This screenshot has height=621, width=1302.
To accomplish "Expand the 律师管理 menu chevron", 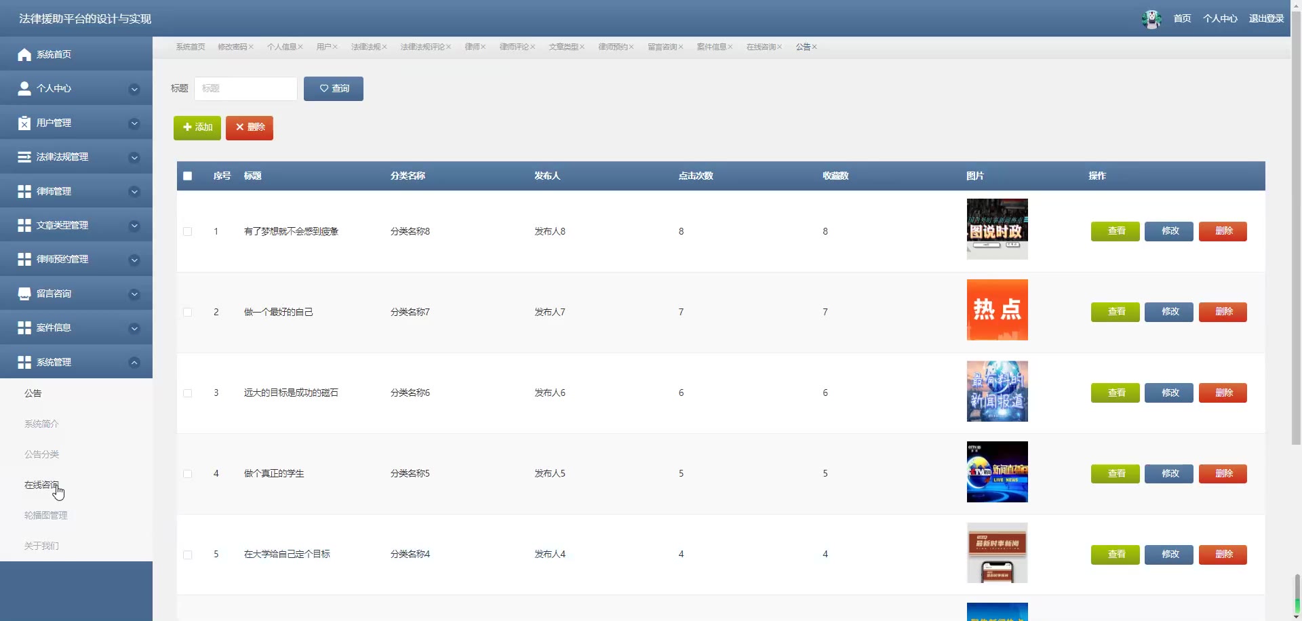I will coord(134,192).
